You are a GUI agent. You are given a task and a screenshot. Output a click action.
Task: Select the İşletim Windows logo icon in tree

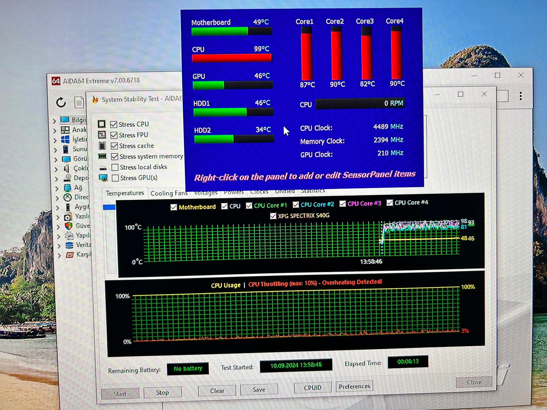coord(65,139)
